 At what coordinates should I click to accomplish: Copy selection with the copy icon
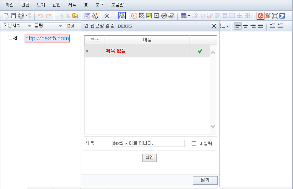tap(60, 16)
